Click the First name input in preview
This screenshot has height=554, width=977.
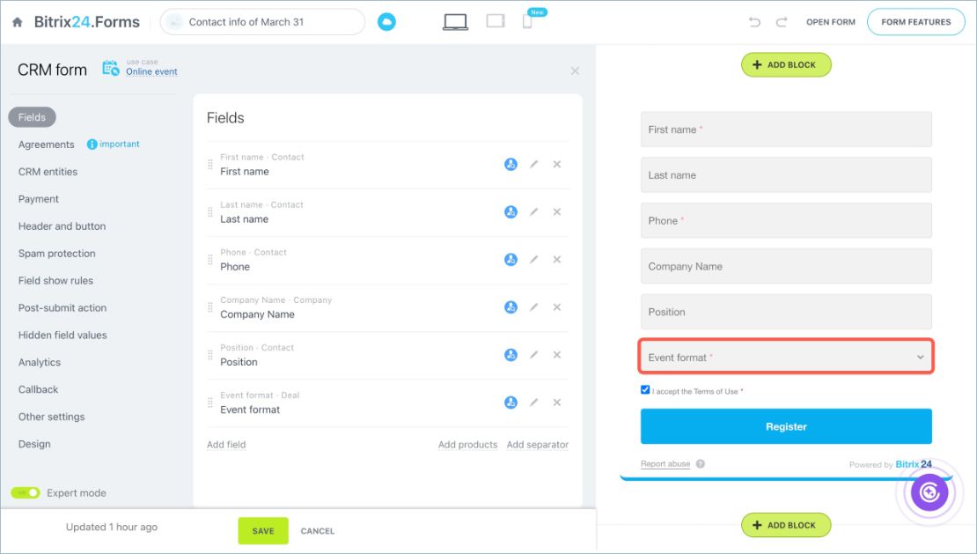coord(786,129)
